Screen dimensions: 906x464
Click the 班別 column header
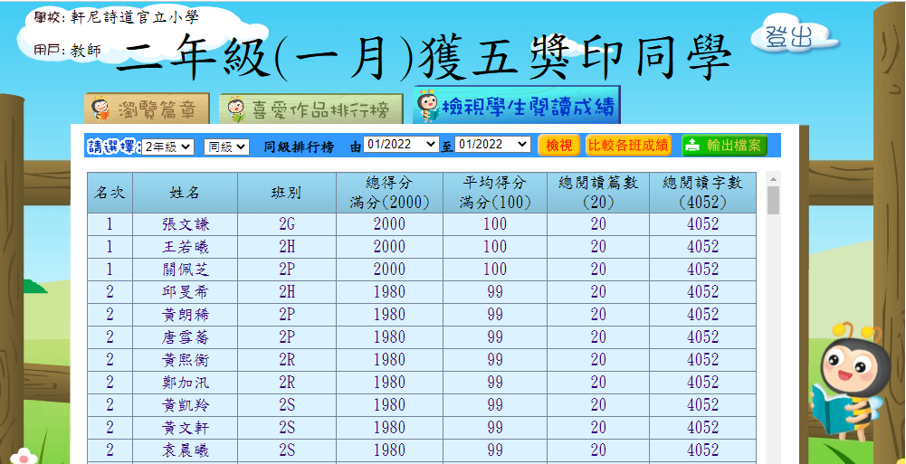pyautogui.click(x=286, y=193)
